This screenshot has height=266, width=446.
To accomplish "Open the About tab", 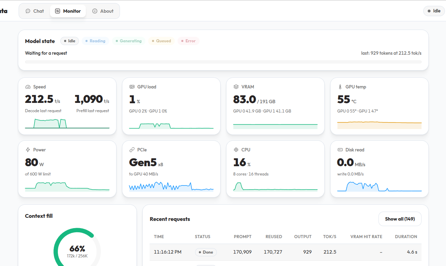I will click(x=103, y=11).
